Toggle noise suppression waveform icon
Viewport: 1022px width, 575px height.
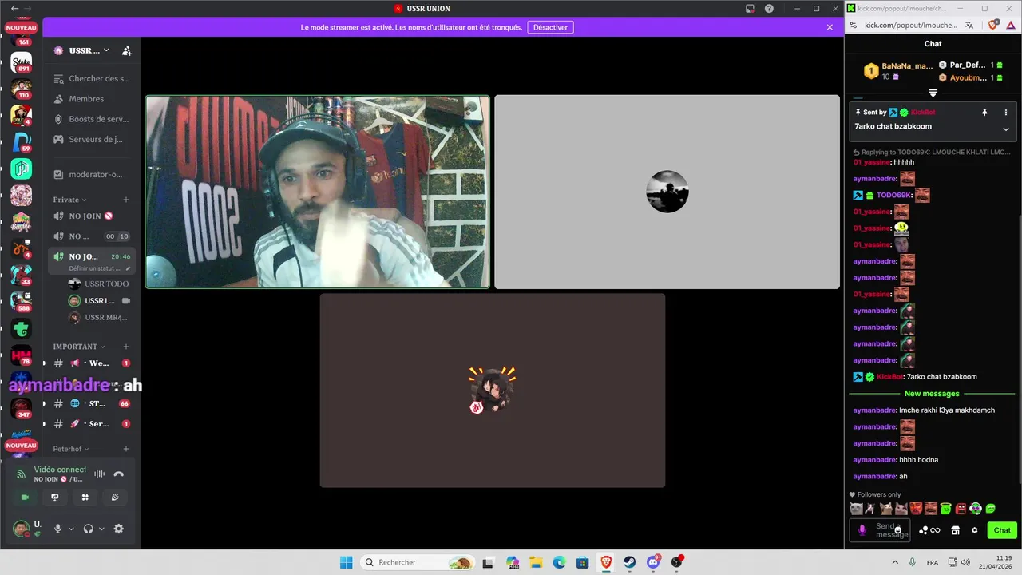pos(99,474)
